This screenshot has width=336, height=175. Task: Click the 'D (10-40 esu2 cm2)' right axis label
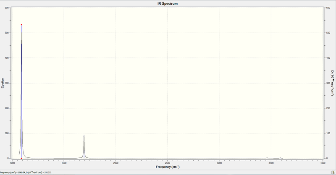click(x=332, y=83)
